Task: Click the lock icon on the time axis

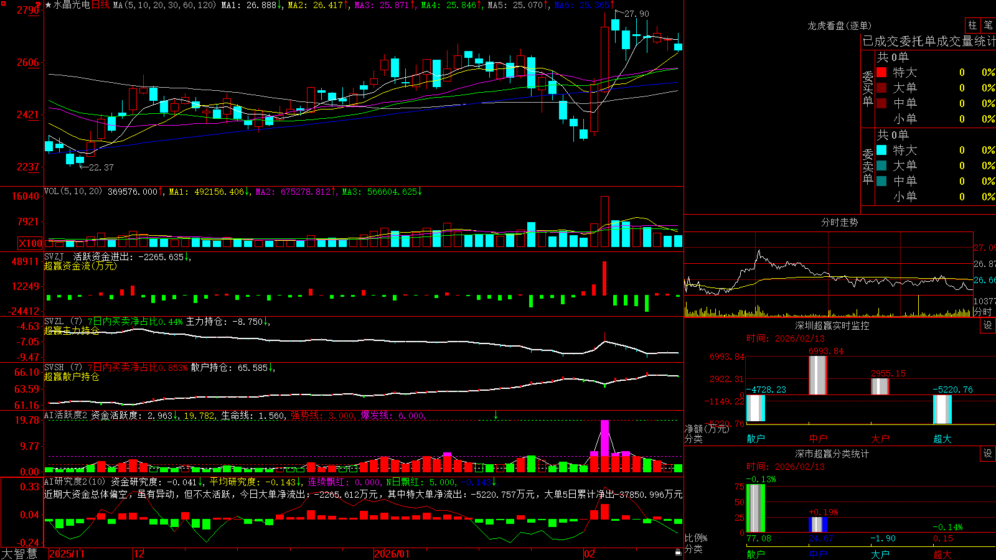Action: point(678,552)
